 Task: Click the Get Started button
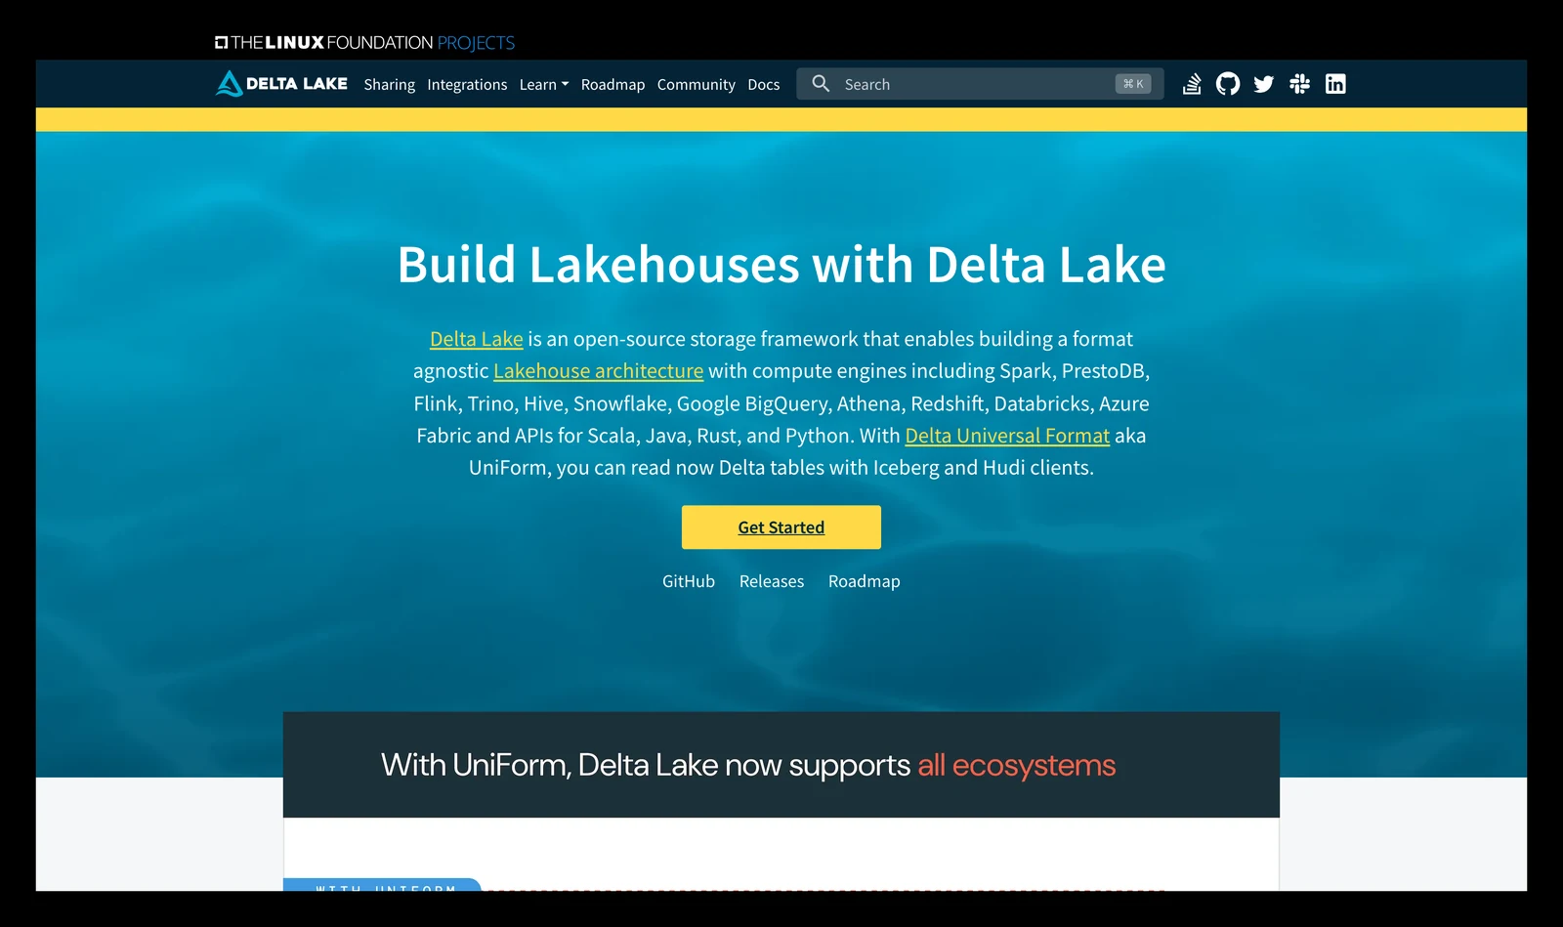tap(781, 527)
